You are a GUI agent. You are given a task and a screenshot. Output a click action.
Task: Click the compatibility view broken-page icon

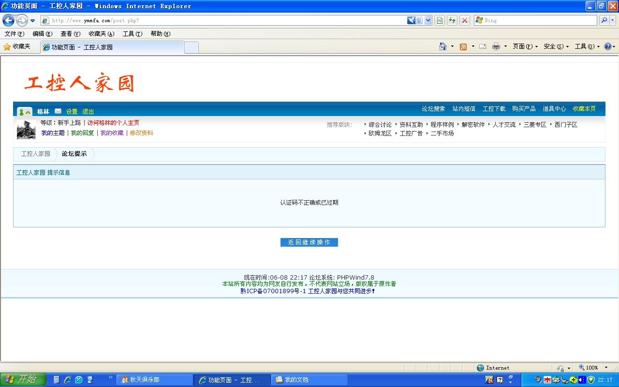440,20
